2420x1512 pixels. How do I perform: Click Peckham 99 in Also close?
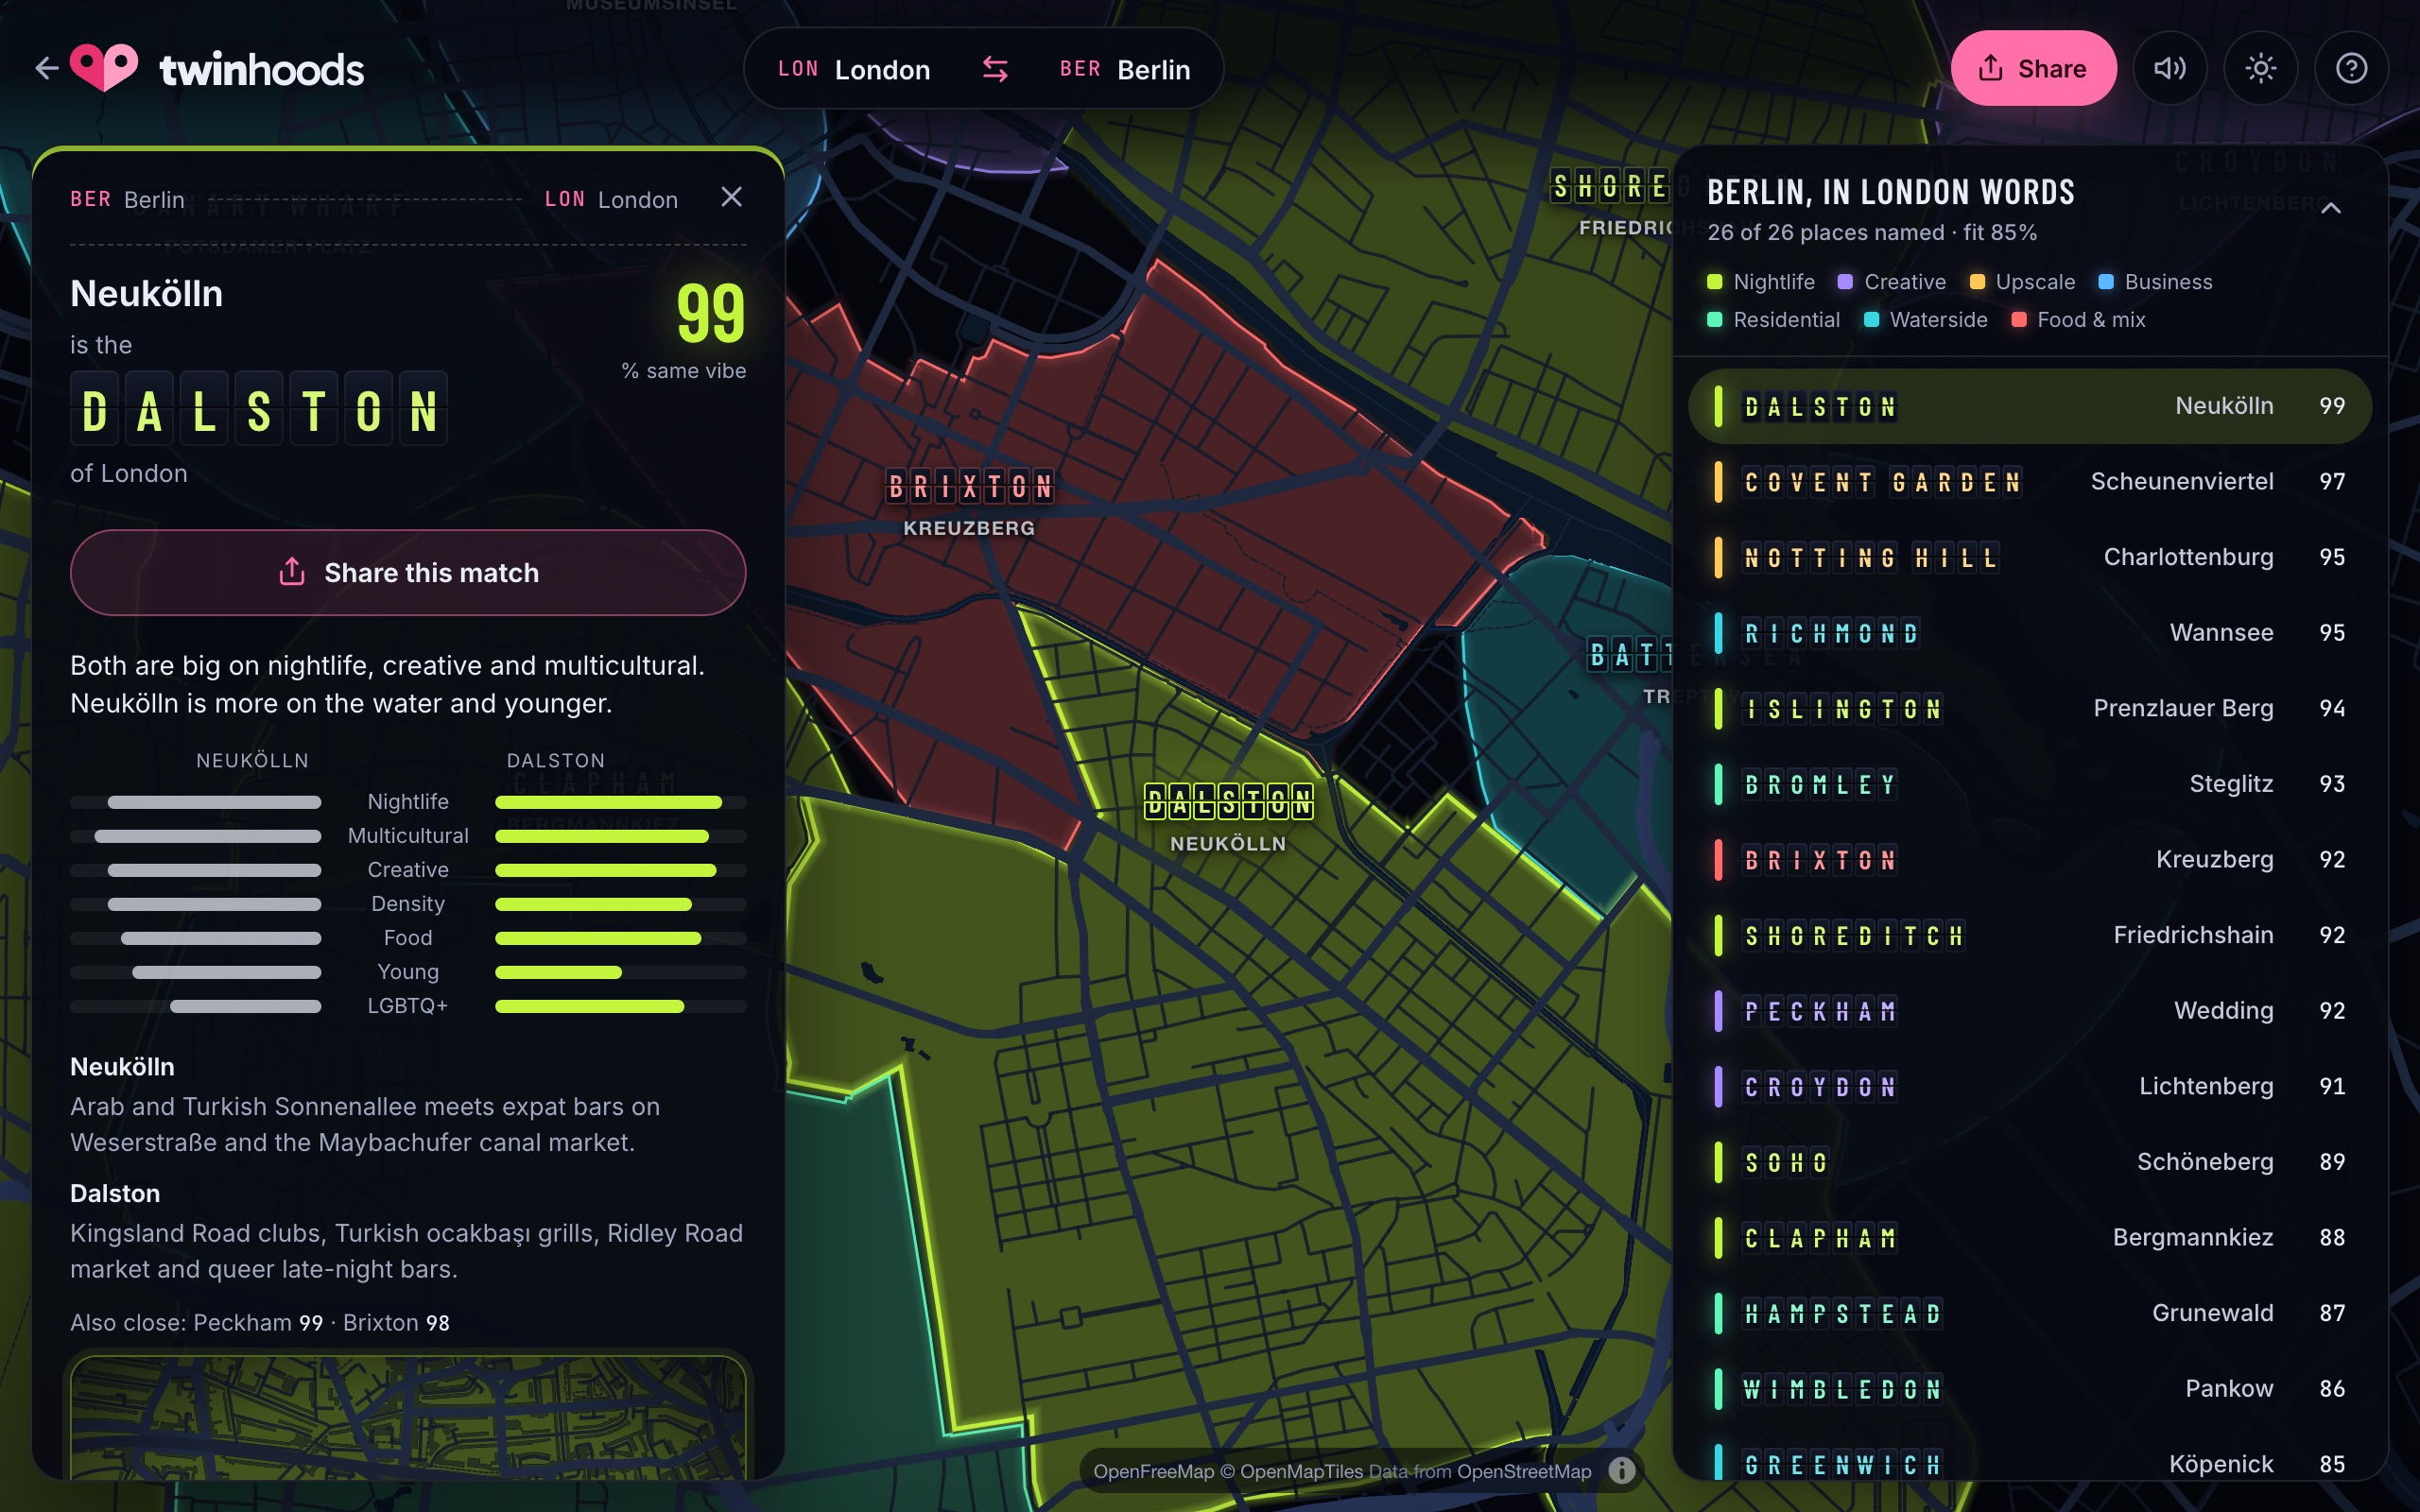(x=259, y=1323)
